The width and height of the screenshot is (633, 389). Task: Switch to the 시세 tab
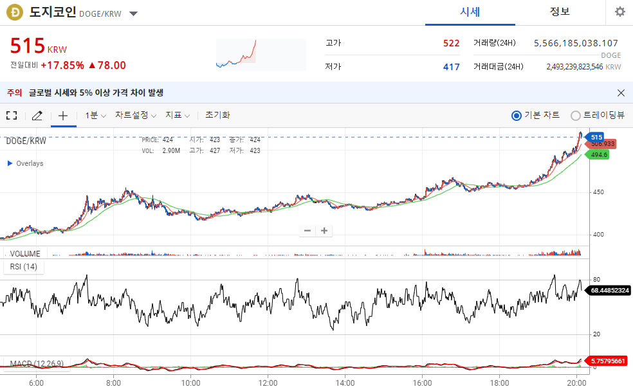pos(470,12)
